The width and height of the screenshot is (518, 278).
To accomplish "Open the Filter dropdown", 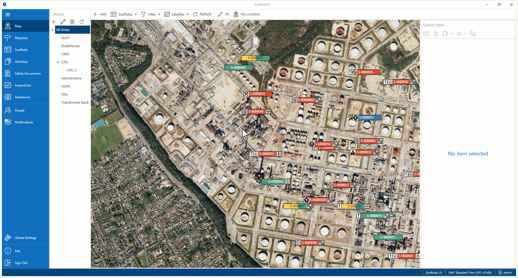I will pyautogui.click(x=151, y=14).
